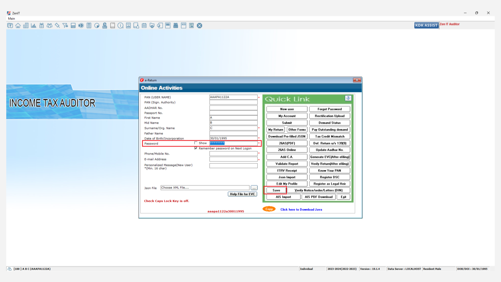Image resolution: width=501 pixels, height=282 pixels.
Task: Click Download Pre-filled JSON
Action: click(287, 136)
